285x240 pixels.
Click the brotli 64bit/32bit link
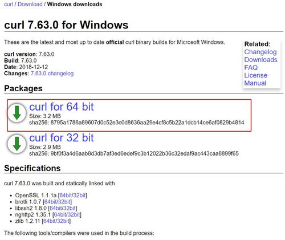click(57, 202)
